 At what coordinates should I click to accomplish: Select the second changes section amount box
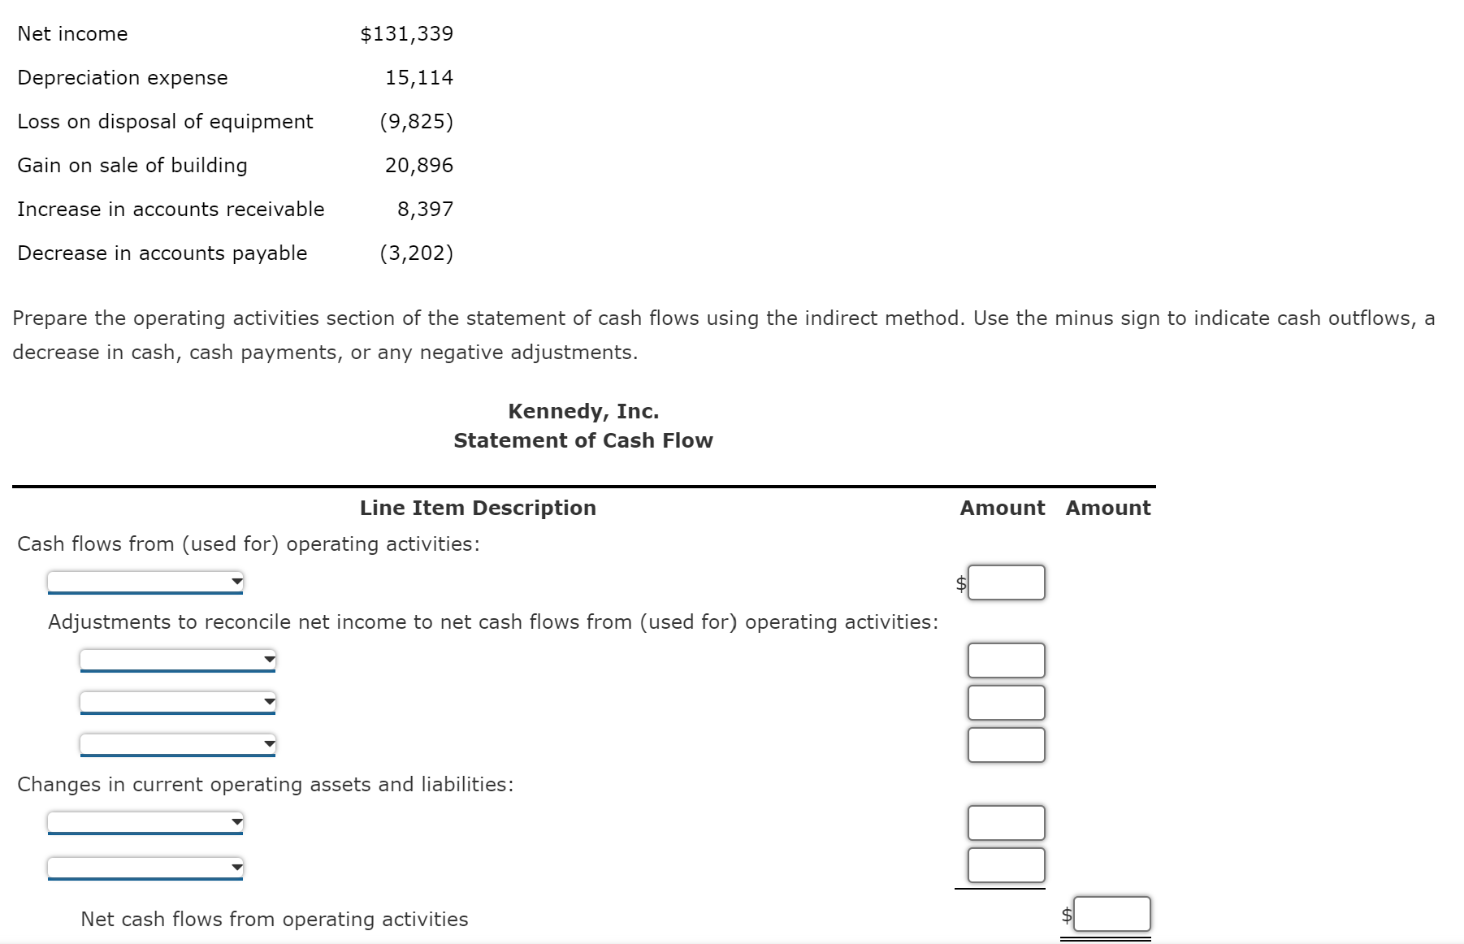1005,865
